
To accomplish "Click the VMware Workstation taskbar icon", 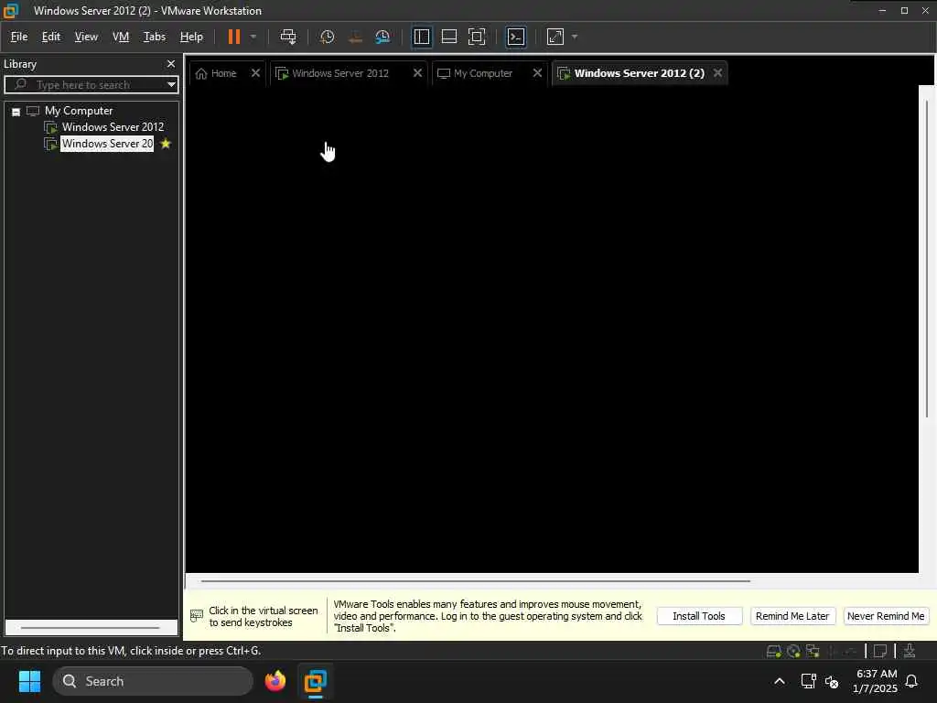I will point(315,681).
